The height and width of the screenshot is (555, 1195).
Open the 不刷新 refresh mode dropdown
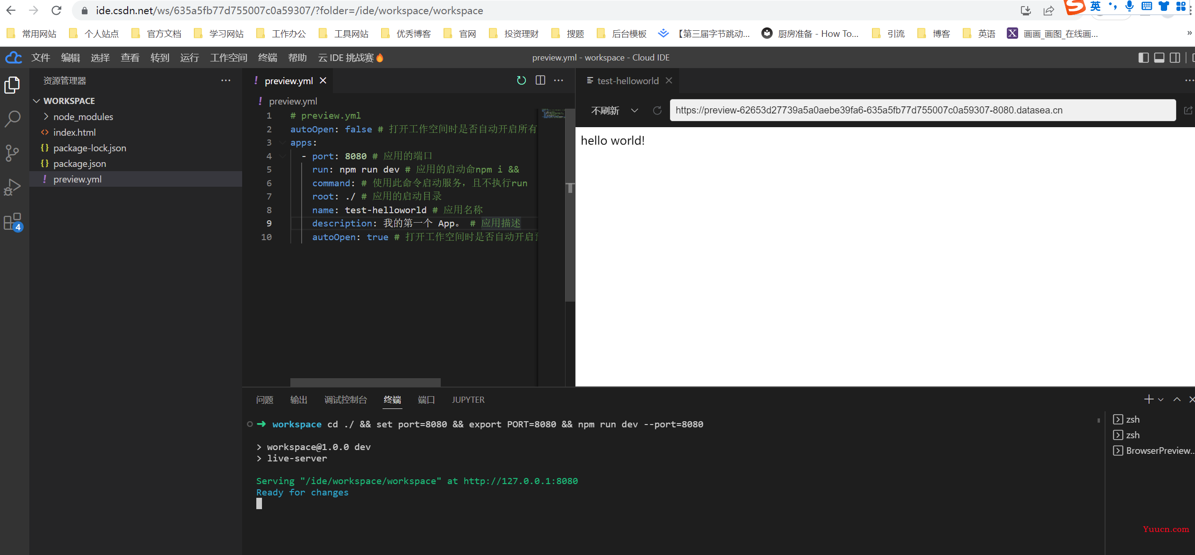615,110
